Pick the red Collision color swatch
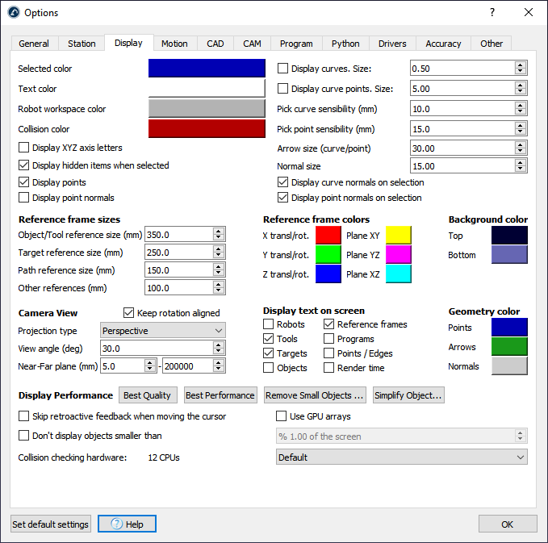 [x=207, y=129]
